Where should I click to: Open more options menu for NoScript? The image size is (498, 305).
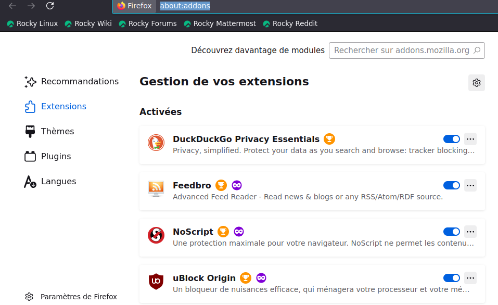470,232
